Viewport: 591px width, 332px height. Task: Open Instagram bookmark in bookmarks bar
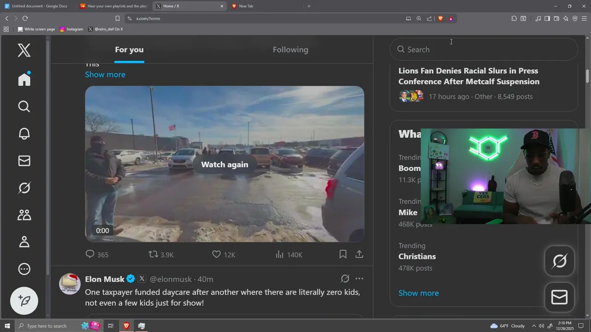tap(71, 29)
